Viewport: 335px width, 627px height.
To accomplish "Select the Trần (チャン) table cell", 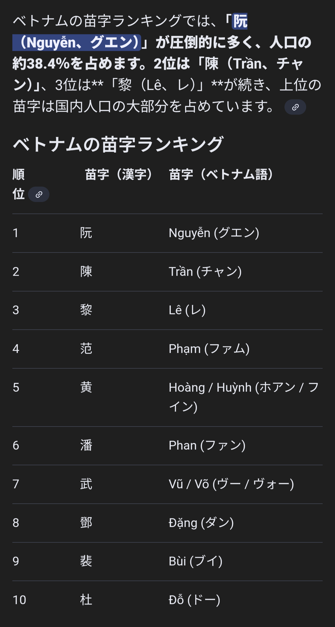I will (205, 272).
